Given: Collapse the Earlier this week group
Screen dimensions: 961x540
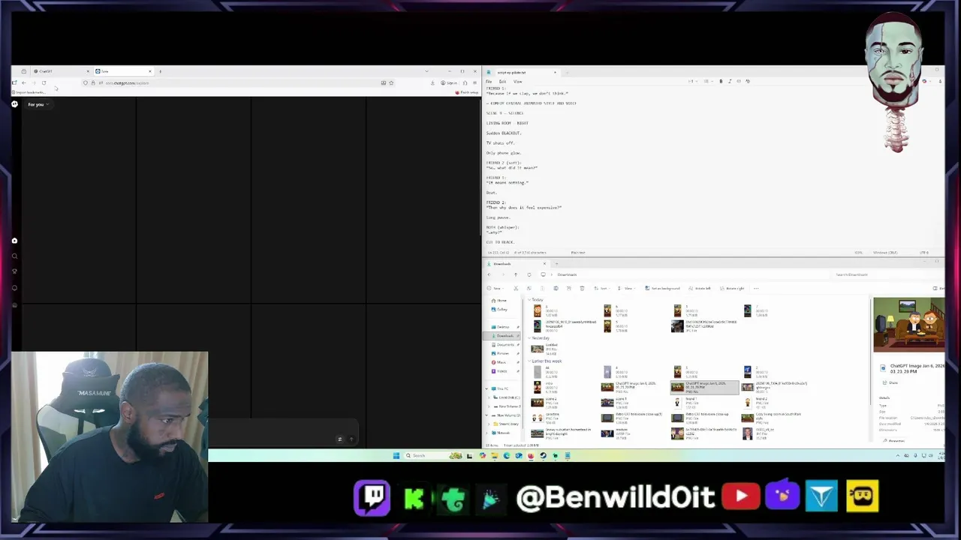Looking at the screenshot, I should [x=529, y=361].
